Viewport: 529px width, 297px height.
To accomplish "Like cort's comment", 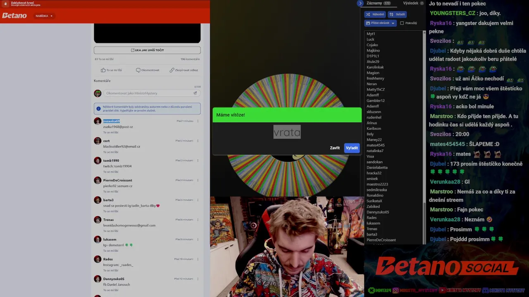I will (111, 152).
